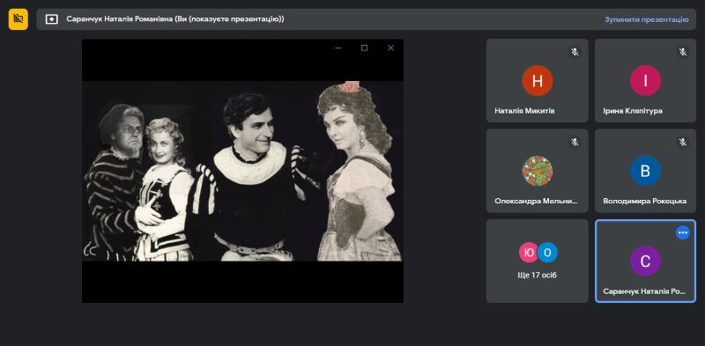This screenshot has width=705, height=346.
Task: Minimize the presented image viewer window
Action: [338, 48]
